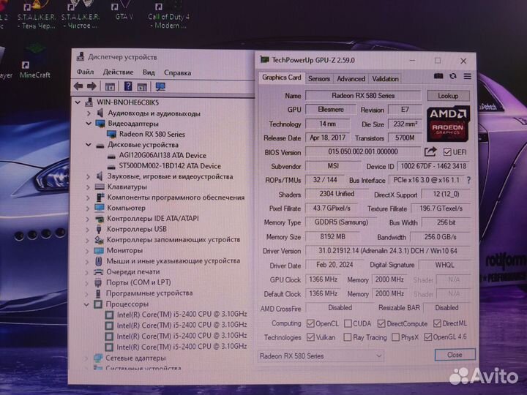The image size is (527, 395).
Task: Select the Мыши mouse device icon
Action: click(x=99, y=261)
